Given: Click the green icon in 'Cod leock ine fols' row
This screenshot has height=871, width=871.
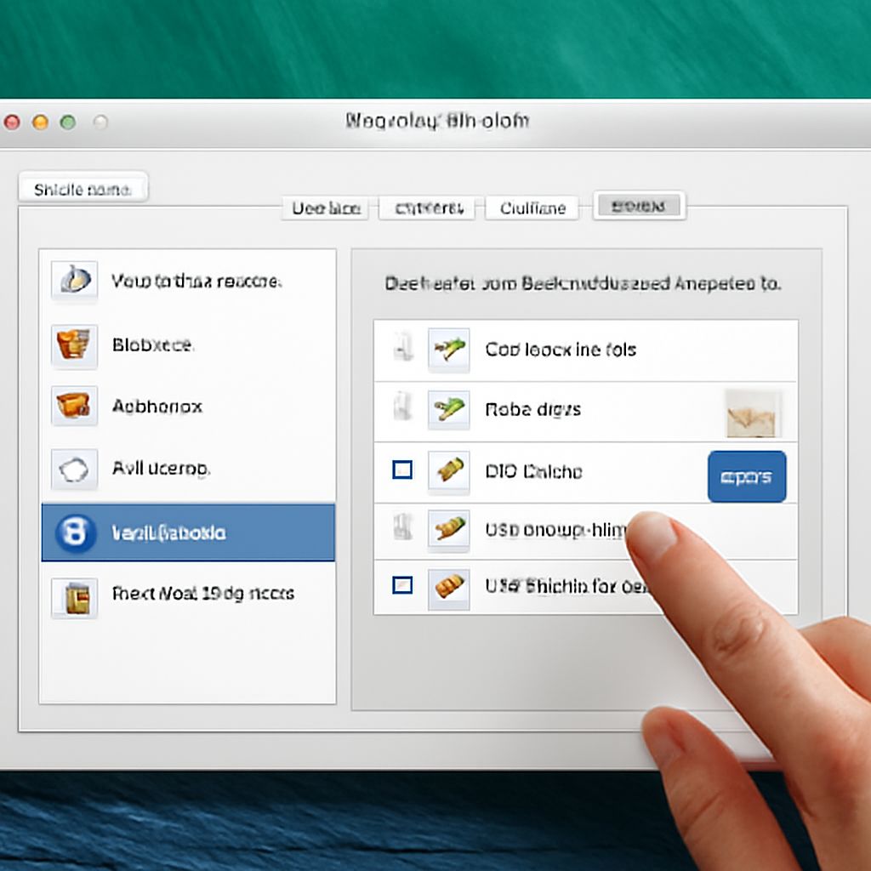Looking at the screenshot, I should (x=448, y=350).
